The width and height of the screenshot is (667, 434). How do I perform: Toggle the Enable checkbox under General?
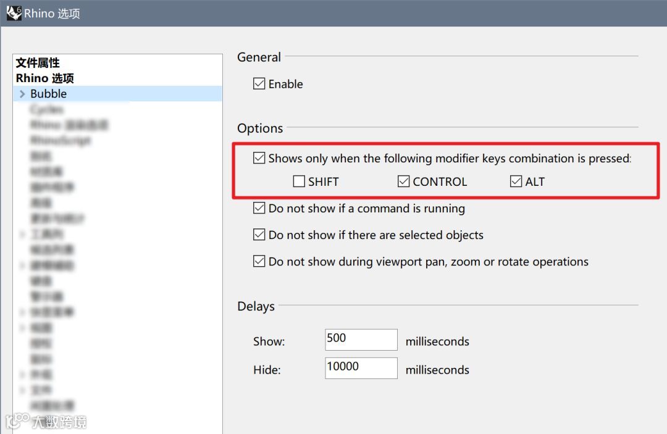[259, 84]
